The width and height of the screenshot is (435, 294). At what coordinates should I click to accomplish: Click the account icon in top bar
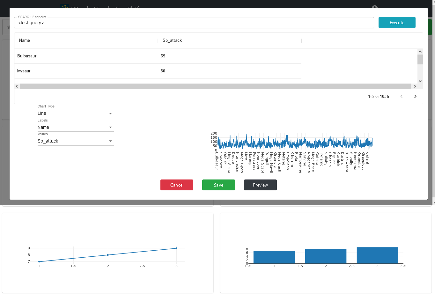click(375, 7)
